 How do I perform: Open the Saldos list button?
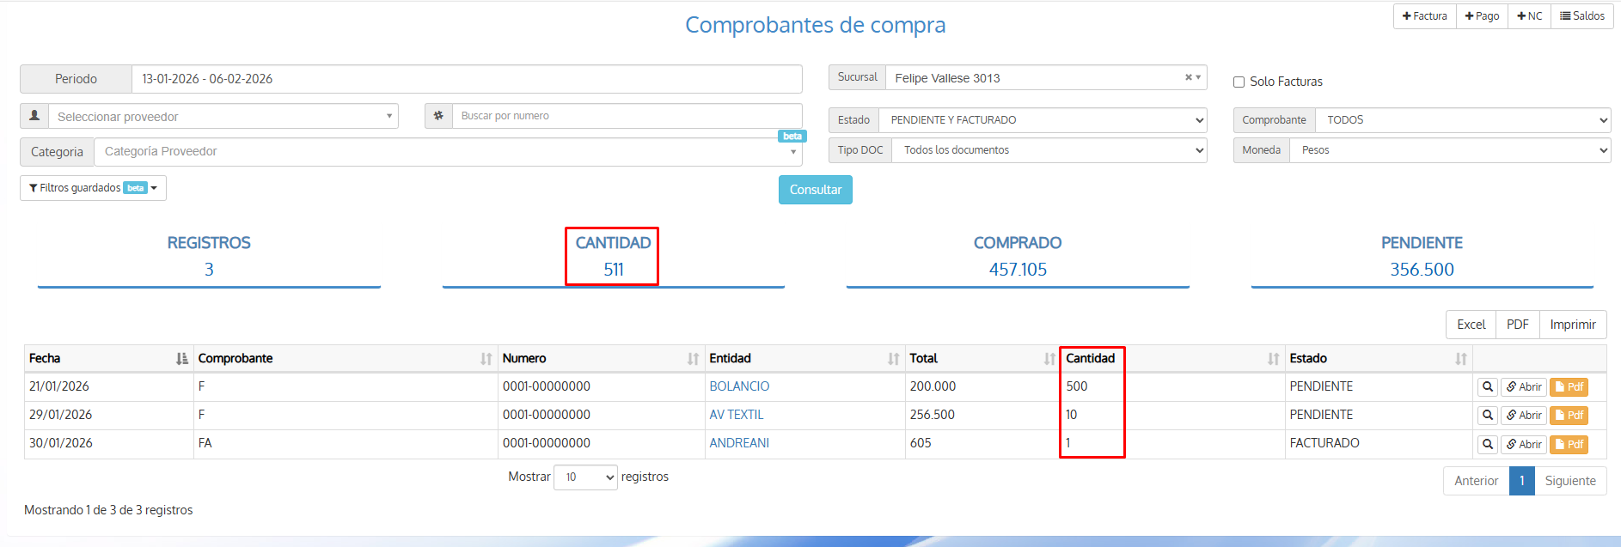tap(1582, 16)
